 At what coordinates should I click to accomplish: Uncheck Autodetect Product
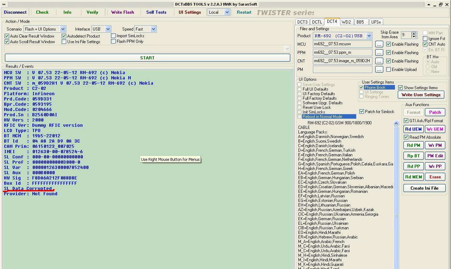tap(64, 36)
